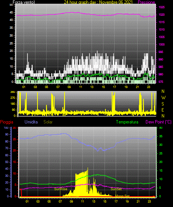Click the S compass direction label

click(163, 104)
